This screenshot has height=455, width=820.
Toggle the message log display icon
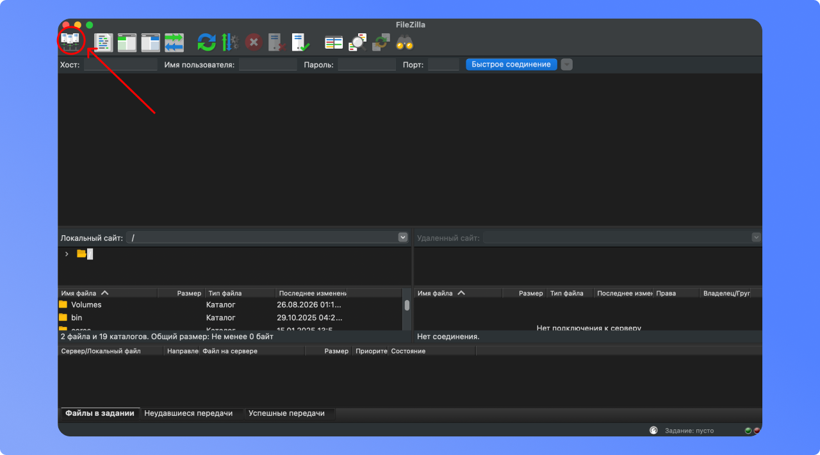(103, 42)
